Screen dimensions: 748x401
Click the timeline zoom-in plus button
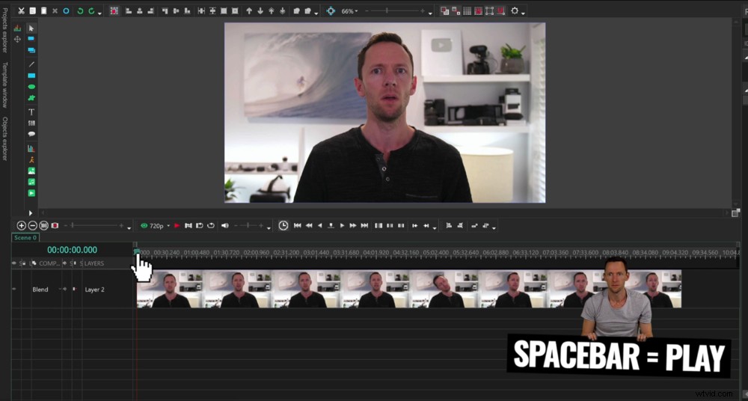pyautogui.click(x=21, y=225)
